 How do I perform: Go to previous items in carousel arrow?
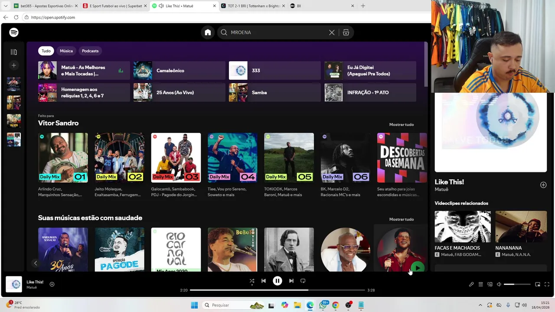(36, 263)
